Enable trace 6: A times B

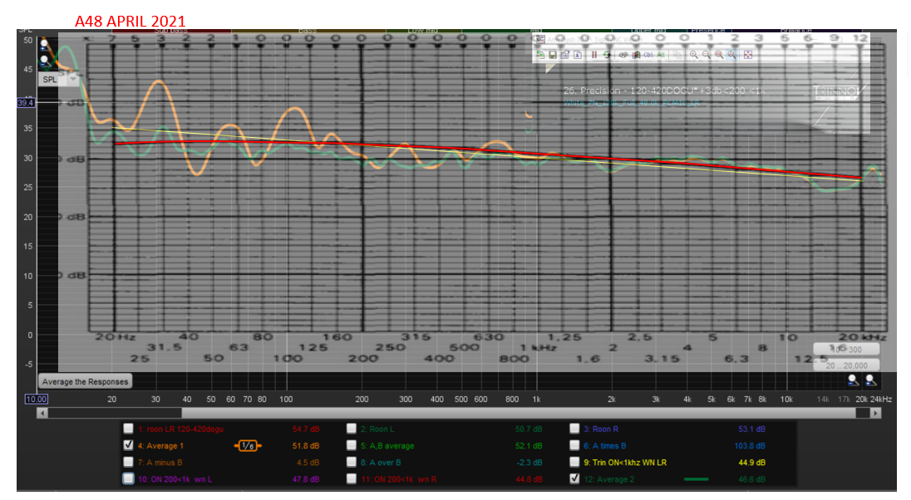574,445
